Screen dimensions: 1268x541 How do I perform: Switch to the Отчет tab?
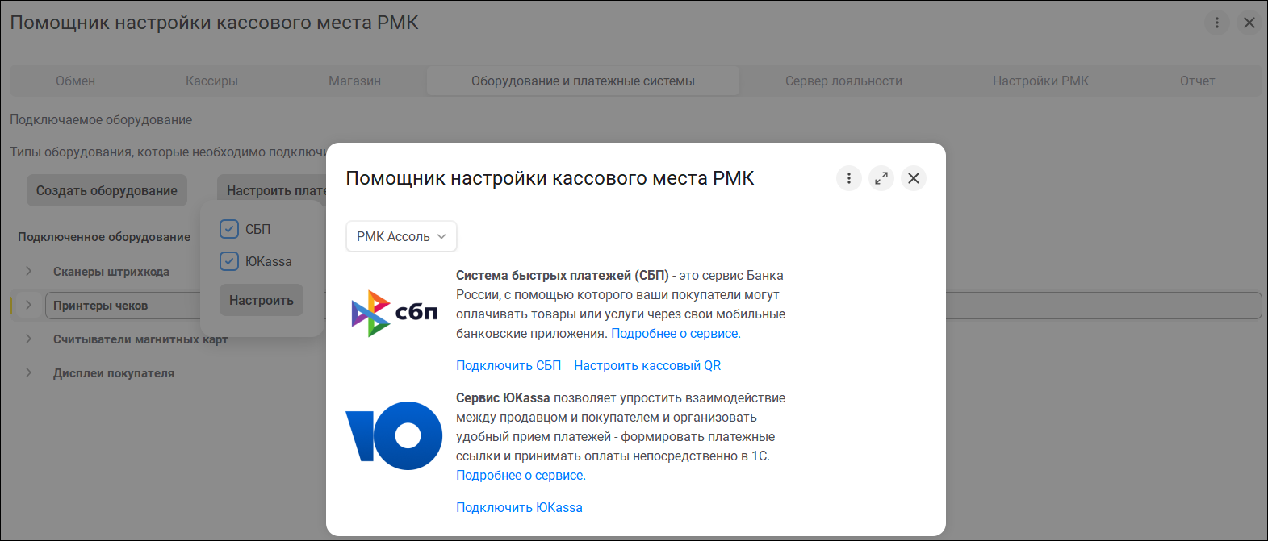coord(1197,81)
